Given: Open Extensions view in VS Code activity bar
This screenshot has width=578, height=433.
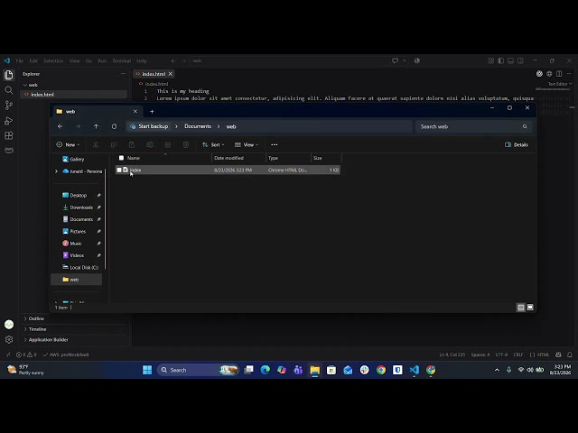Looking at the screenshot, I should [x=9, y=135].
